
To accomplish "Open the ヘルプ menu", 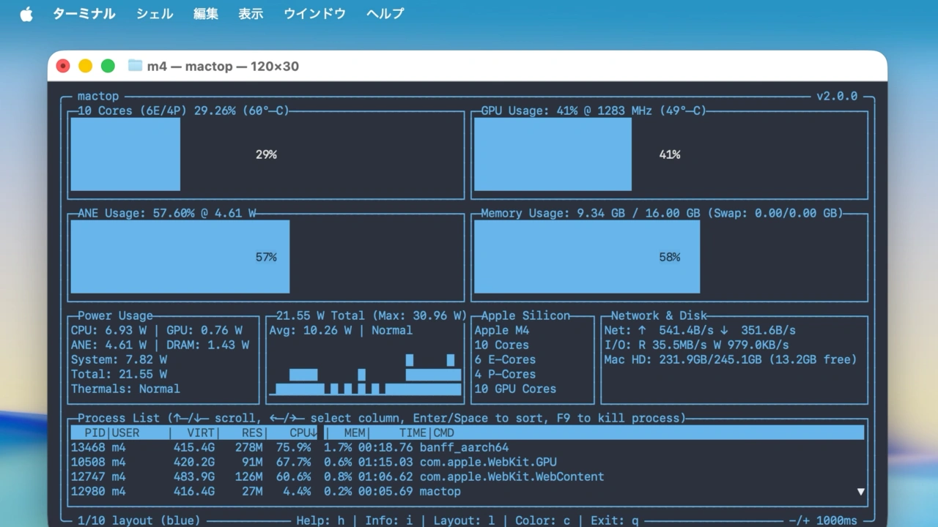I will (x=385, y=14).
